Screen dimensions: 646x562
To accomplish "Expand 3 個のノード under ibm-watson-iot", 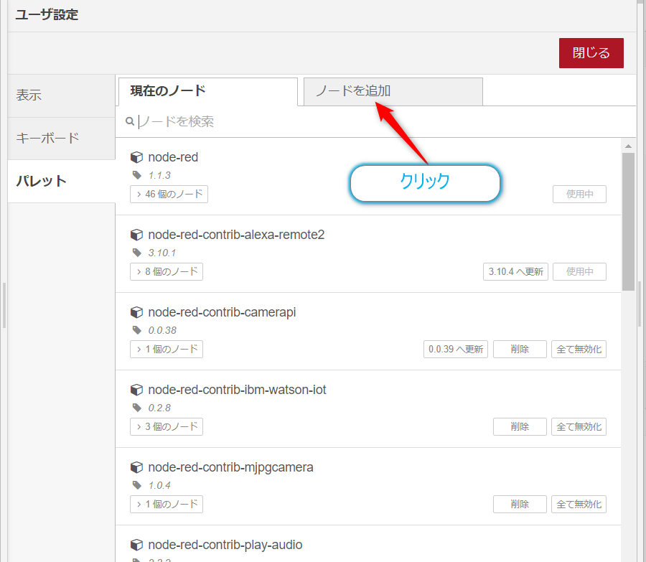I will 167,426.
